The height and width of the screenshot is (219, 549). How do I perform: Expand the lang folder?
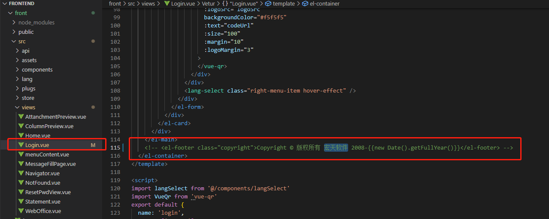17,79
